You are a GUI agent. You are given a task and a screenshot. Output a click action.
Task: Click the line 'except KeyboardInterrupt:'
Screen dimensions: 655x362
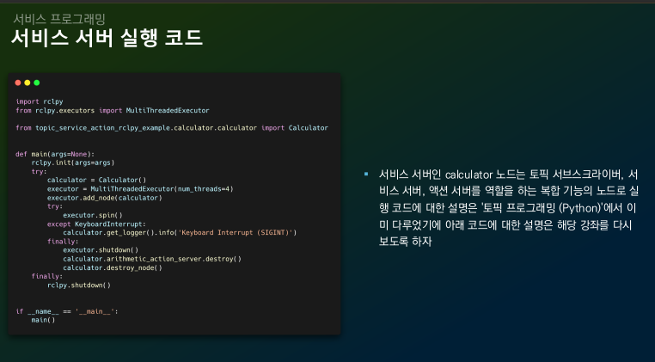(x=96, y=224)
